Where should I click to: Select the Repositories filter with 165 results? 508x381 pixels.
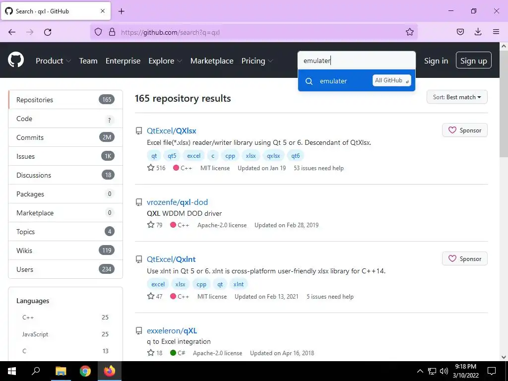(65, 99)
